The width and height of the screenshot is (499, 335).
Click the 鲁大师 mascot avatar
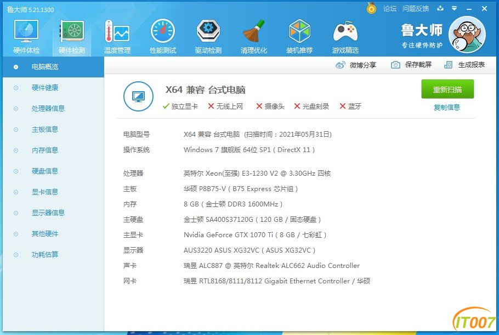click(467, 35)
